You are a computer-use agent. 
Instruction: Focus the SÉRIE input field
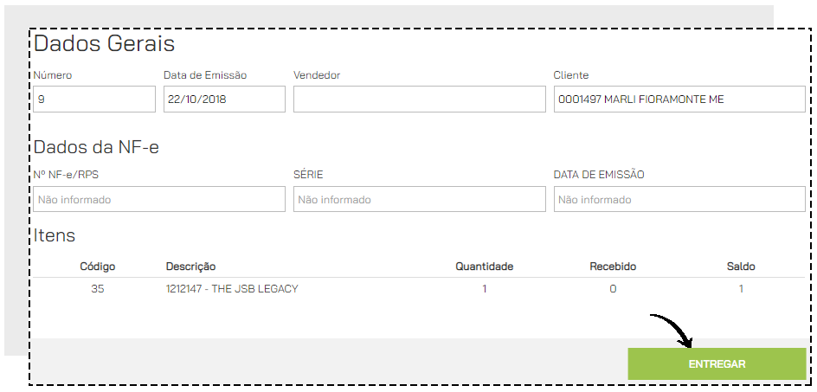pyautogui.click(x=420, y=199)
